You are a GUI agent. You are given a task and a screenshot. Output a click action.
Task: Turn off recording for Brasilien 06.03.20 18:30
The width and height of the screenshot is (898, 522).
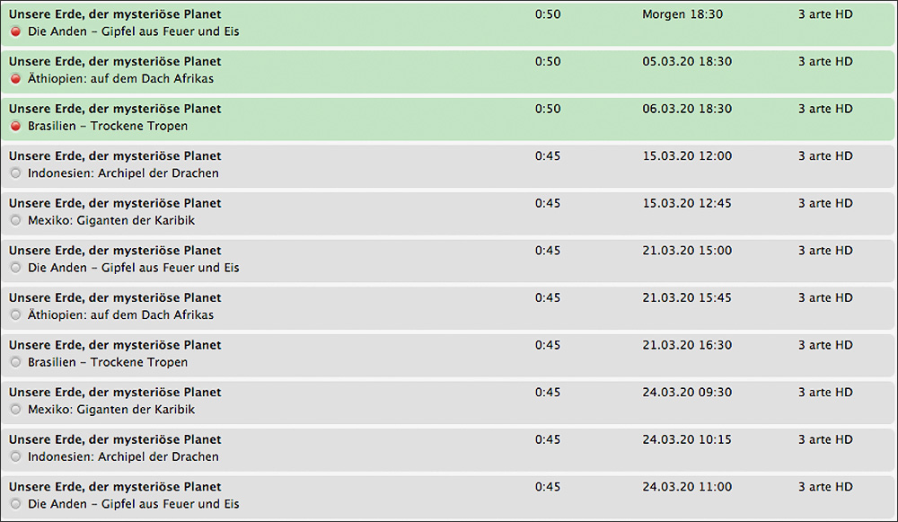point(16,126)
